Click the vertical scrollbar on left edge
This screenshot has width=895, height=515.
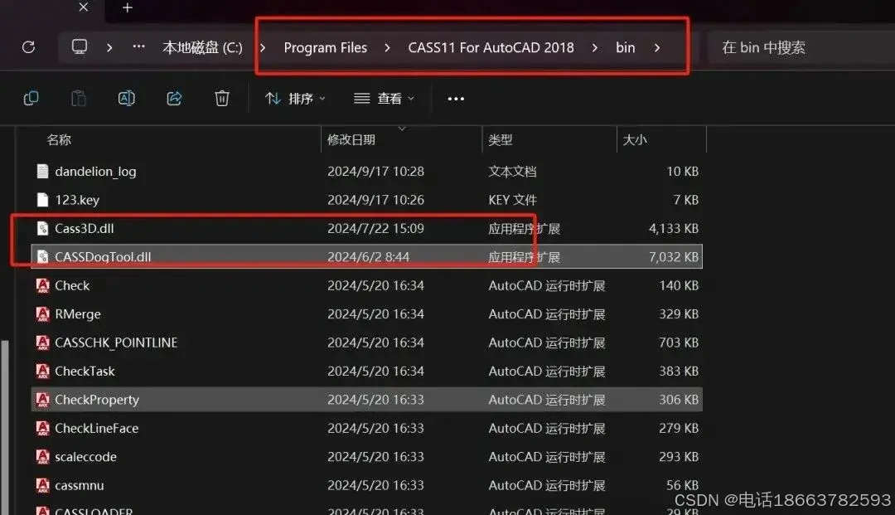[x=5, y=427]
